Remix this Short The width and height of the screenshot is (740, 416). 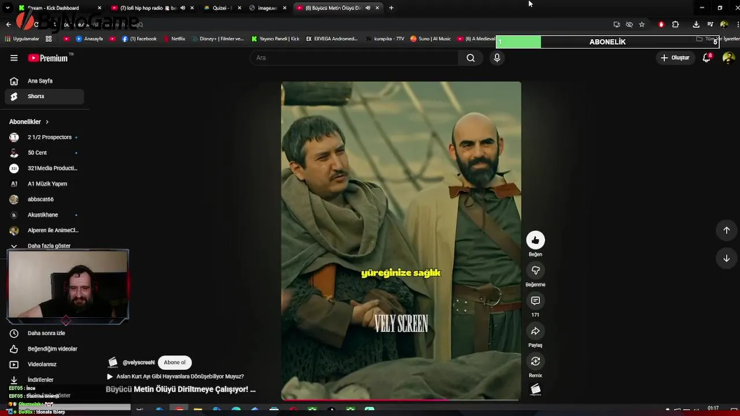point(535,361)
